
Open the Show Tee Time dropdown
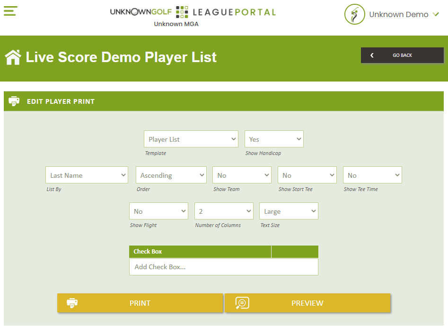[x=372, y=175]
